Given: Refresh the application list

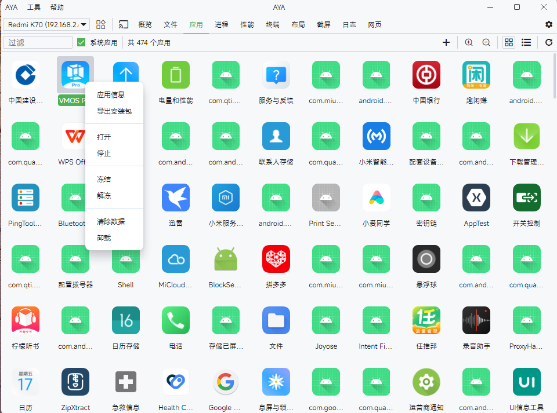Looking at the screenshot, I should click(x=548, y=42).
